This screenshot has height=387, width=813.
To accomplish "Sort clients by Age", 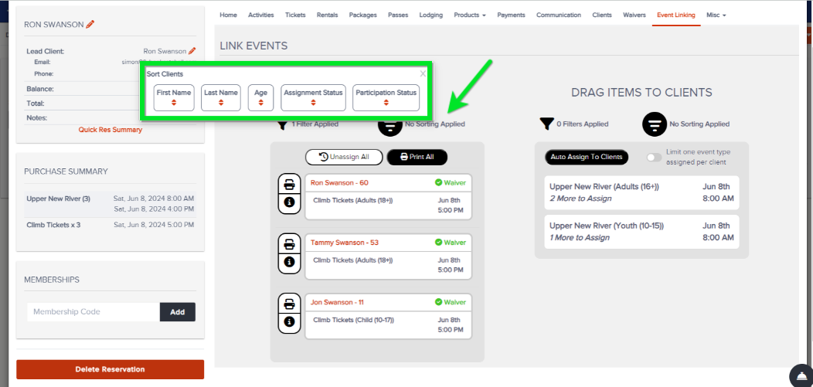I will point(260,97).
